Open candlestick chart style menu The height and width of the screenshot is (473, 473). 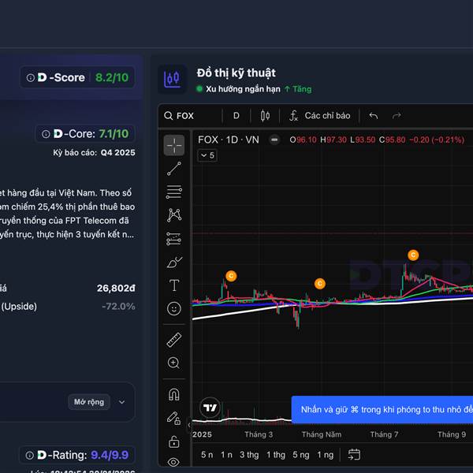[x=265, y=116]
